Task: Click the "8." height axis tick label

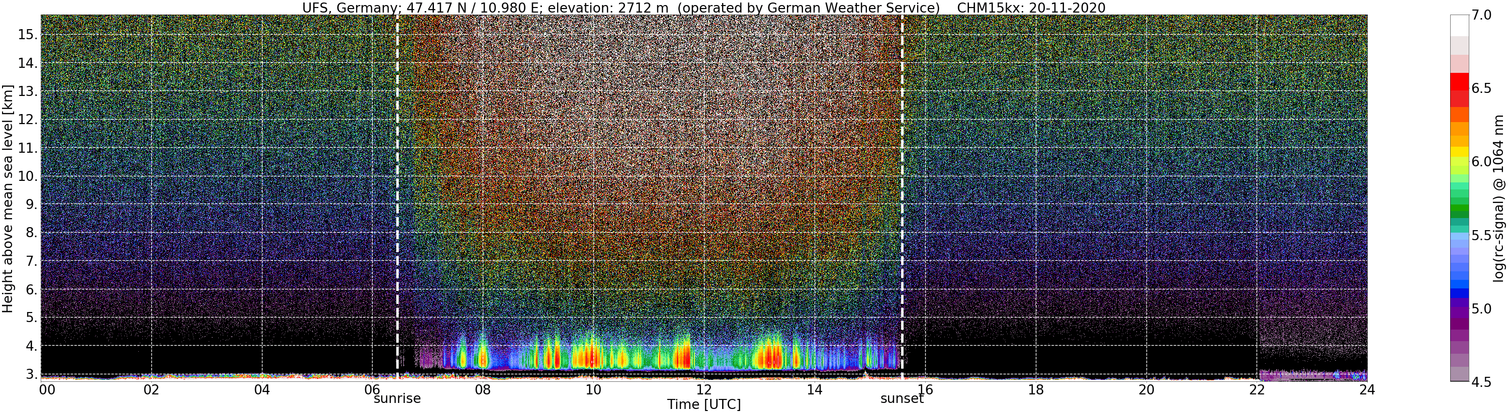Action: 31,233
